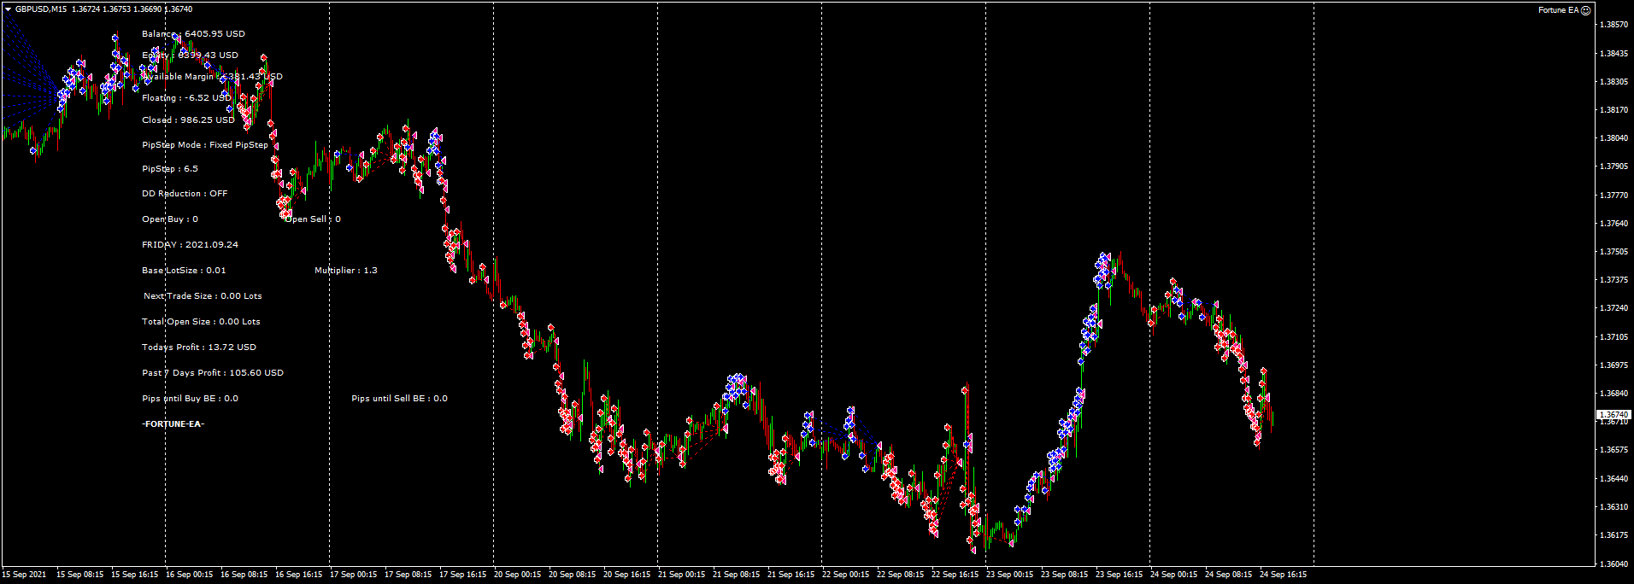Click 22 Sep 08:15 on time axis
1634x584 pixels.
[900, 575]
